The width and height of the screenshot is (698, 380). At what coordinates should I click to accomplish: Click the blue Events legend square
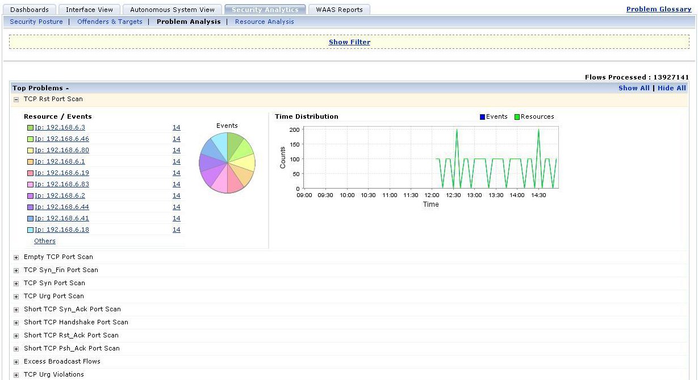point(482,116)
